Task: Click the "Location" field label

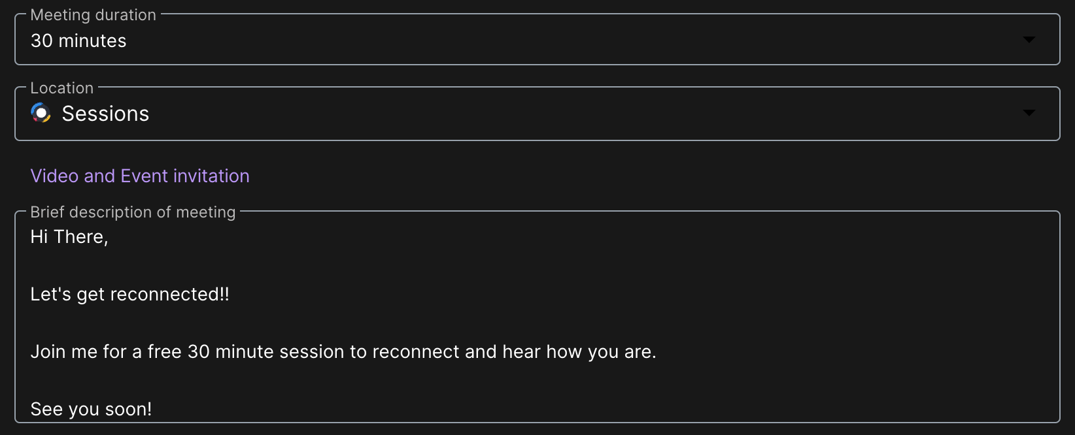Action: (x=62, y=88)
